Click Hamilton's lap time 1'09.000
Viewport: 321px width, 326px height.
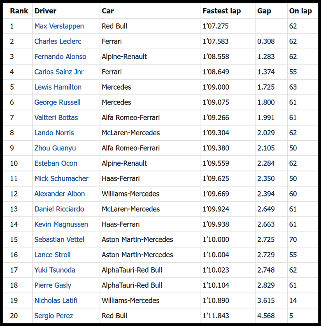(216, 87)
